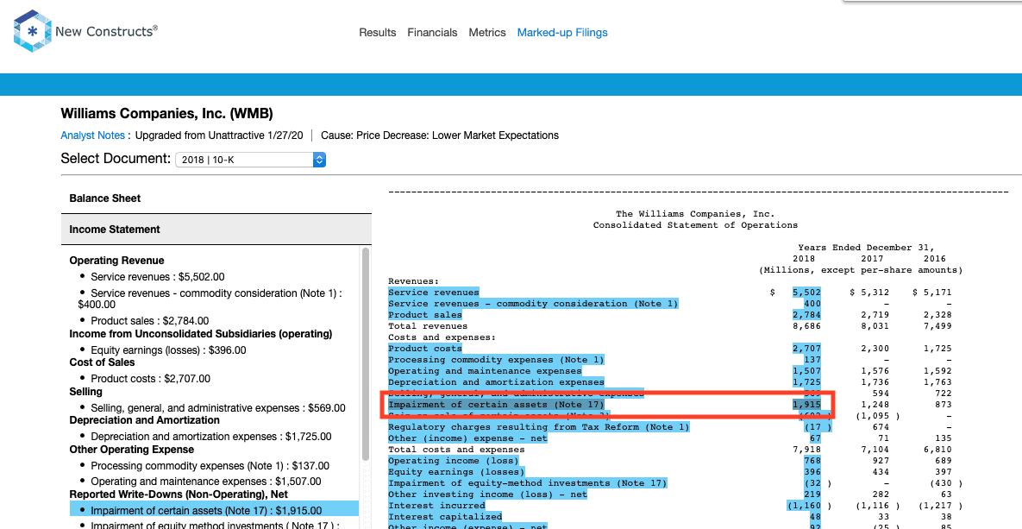Select the Marked-up Filings navigation item
Viewport: 1022px width, 529px height.
(x=561, y=33)
